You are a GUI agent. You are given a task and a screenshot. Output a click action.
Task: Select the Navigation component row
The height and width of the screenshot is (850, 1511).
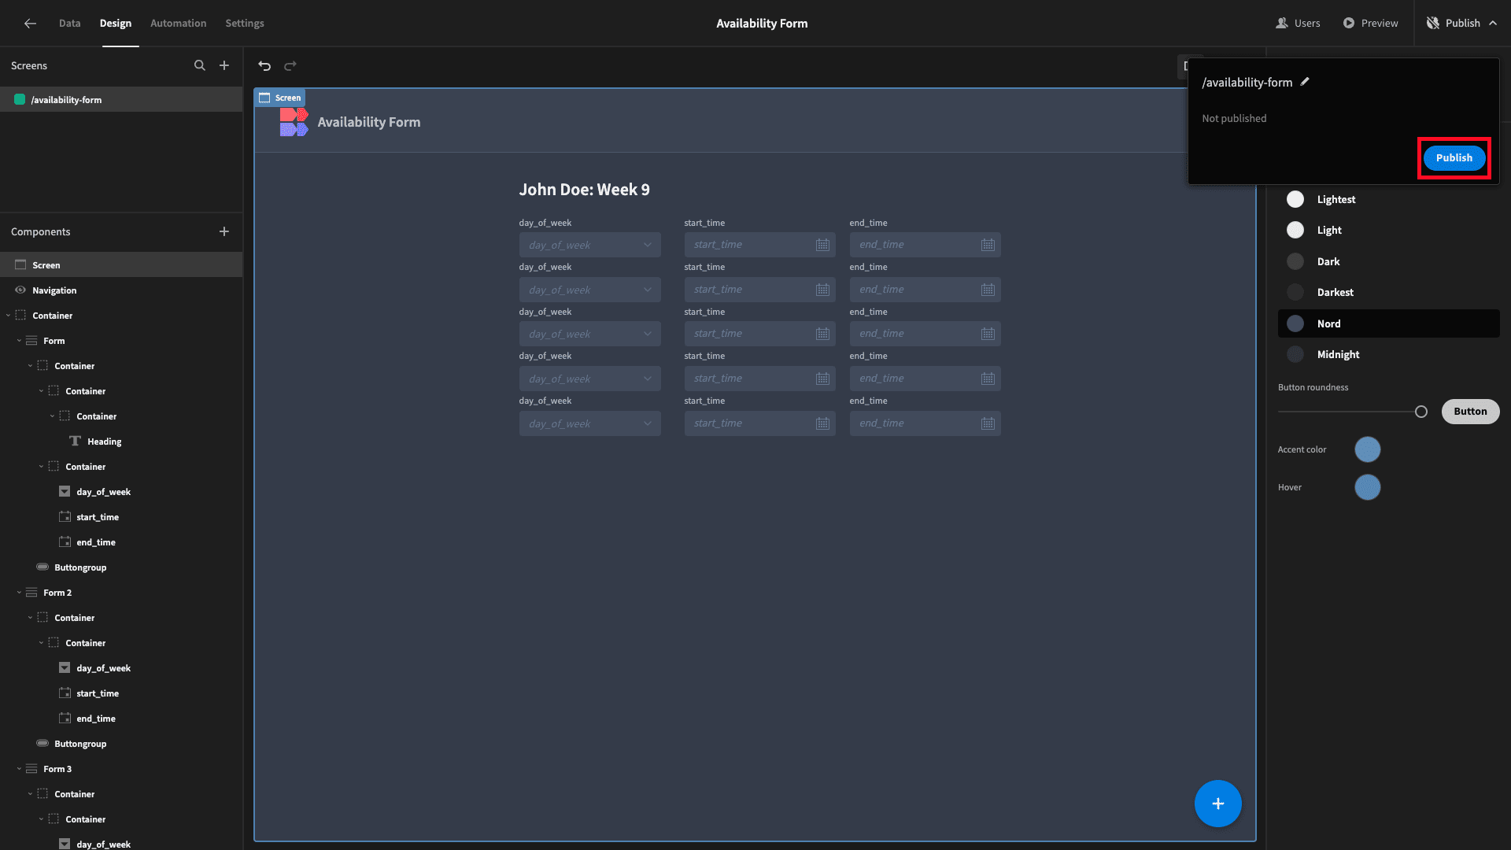121,290
